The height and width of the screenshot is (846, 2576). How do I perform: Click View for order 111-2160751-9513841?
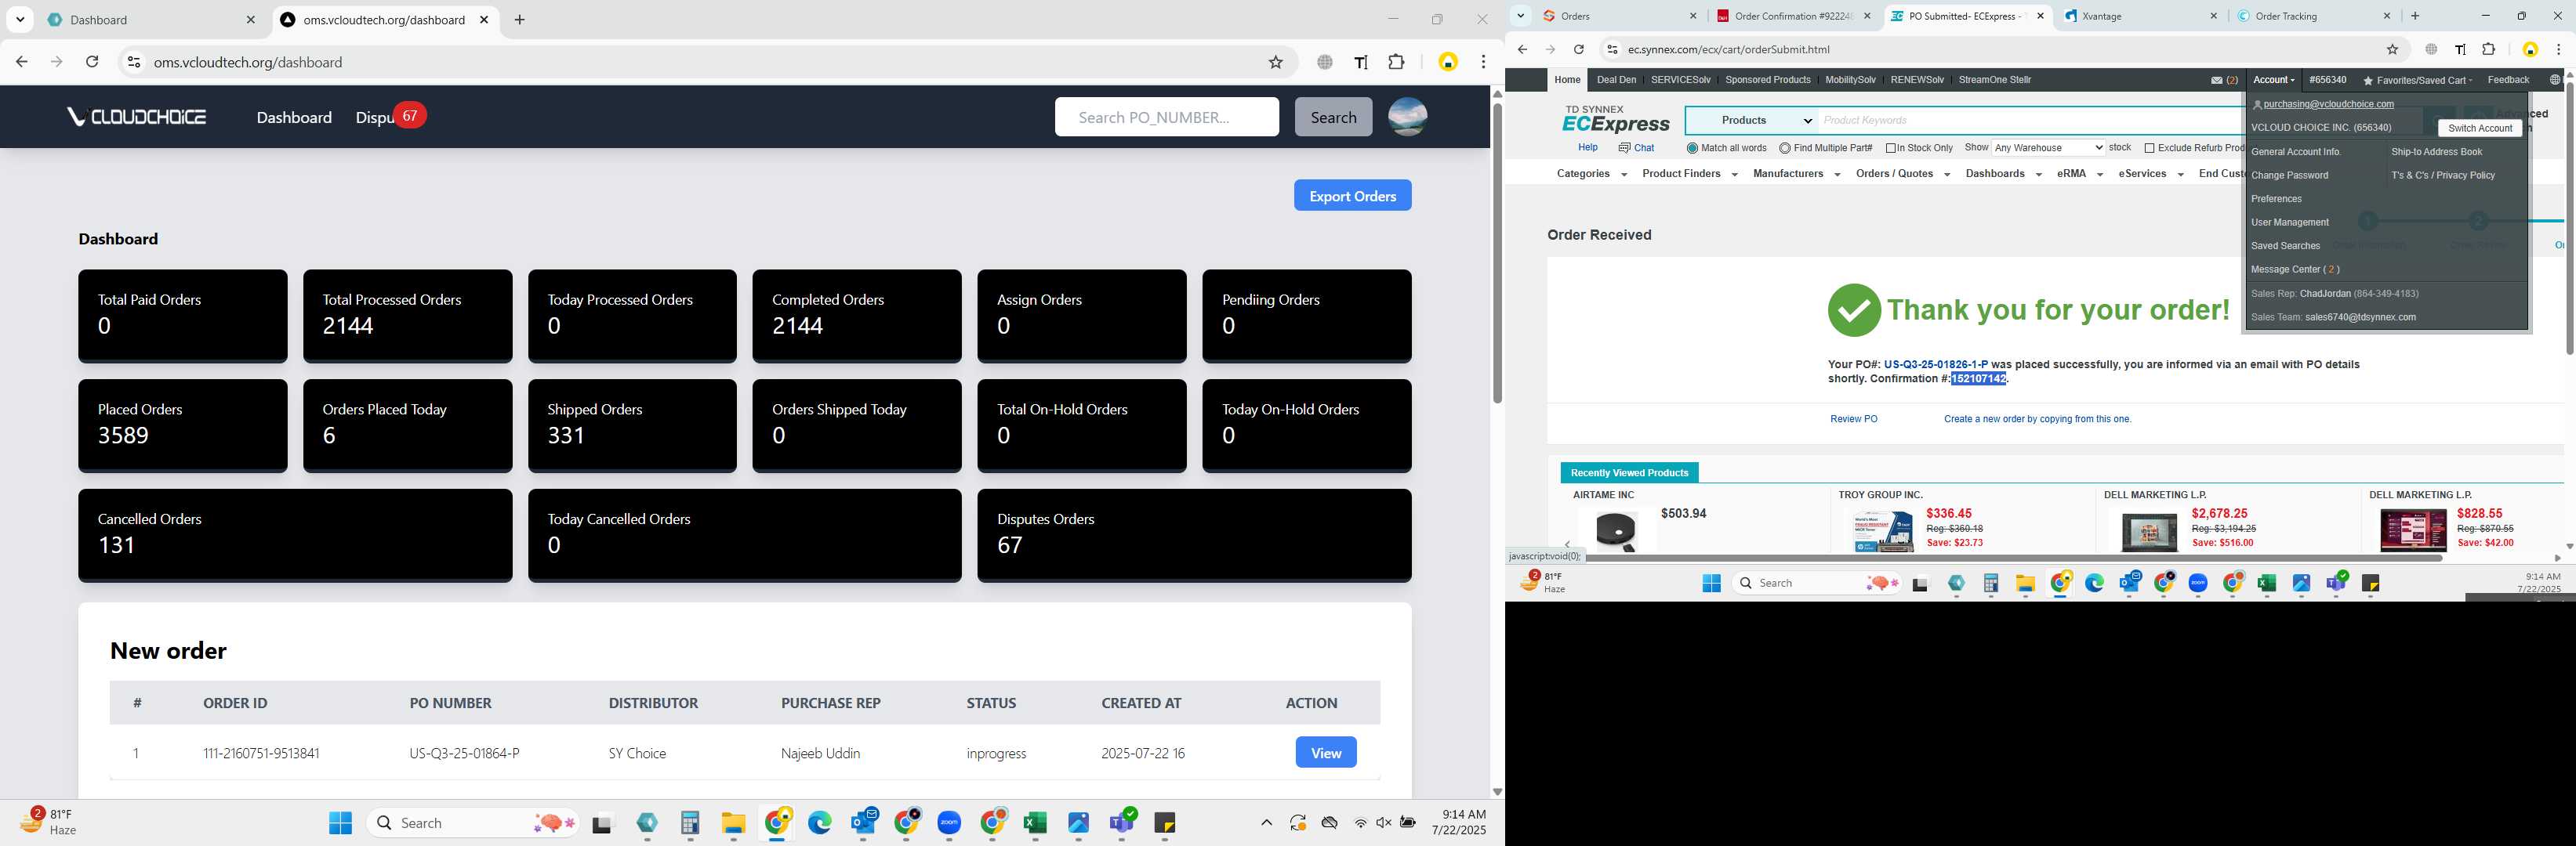click(1325, 753)
